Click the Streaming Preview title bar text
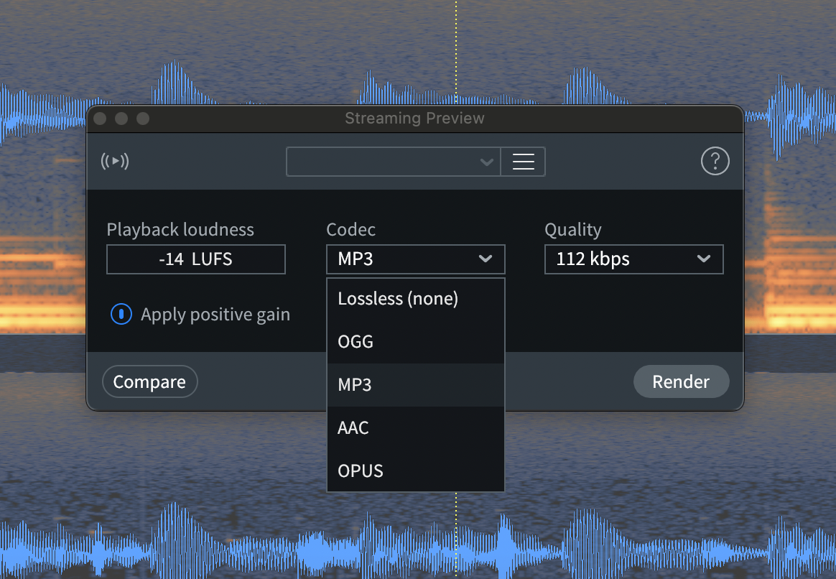Screen dimensions: 836x579 (x=414, y=119)
